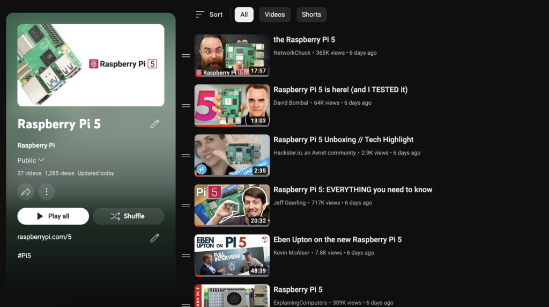Open the raspberrypi.com/5 link
The image size is (549, 307).
(44, 237)
